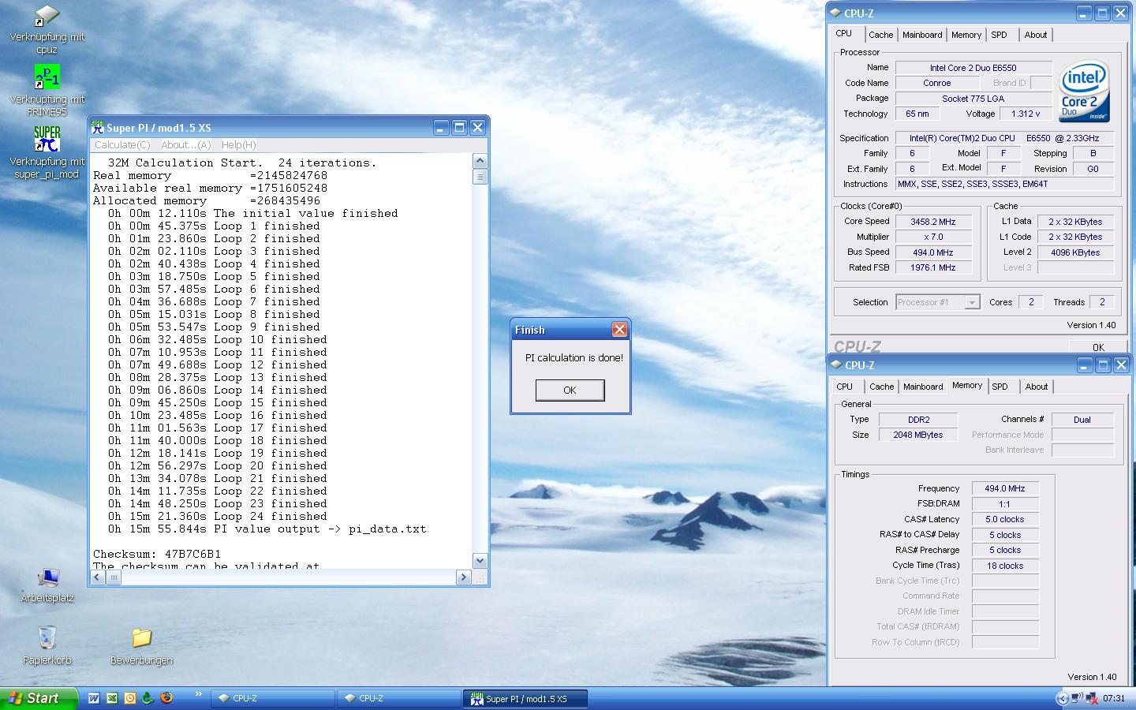Open the Arbeitsplatz desktop icon
The width and height of the screenshot is (1136, 710).
(47, 577)
